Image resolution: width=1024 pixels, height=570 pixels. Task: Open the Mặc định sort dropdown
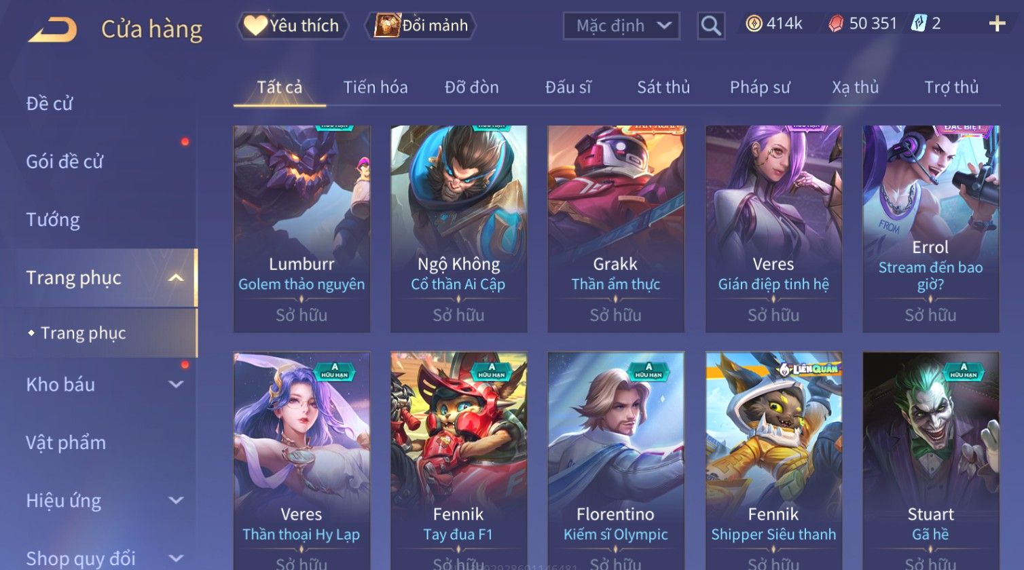point(621,26)
